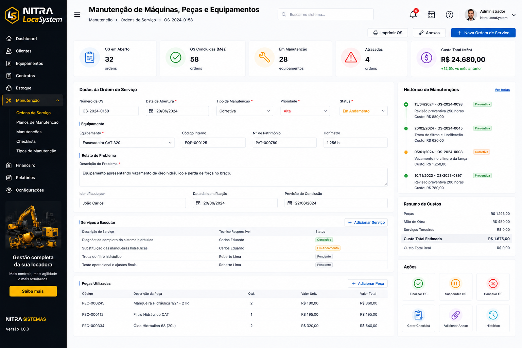
Task: Click the Manutenção breadcrumb link
Action: [101, 20]
